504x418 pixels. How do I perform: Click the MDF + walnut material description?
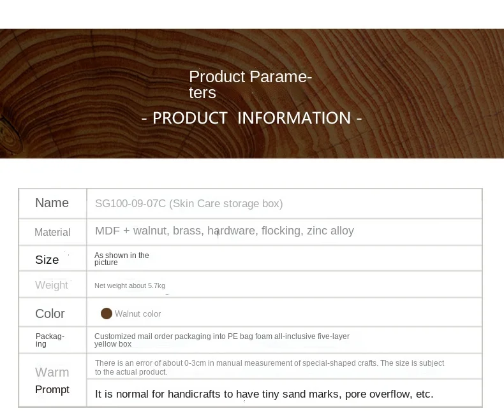pyautogui.click(x=225, y=231)
